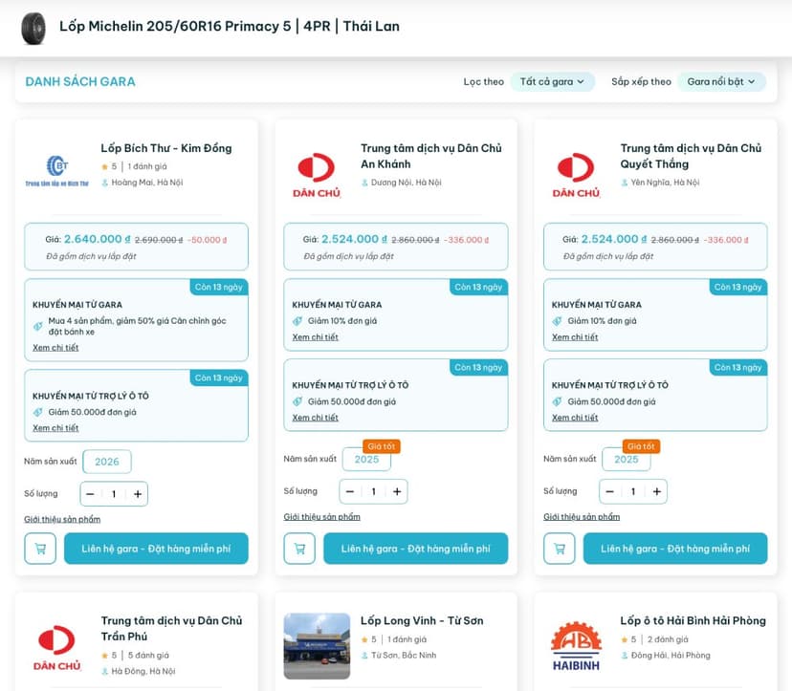
Task: Open Trung tâm Dân Chủ An Khánh title
Action: (430, 156)
